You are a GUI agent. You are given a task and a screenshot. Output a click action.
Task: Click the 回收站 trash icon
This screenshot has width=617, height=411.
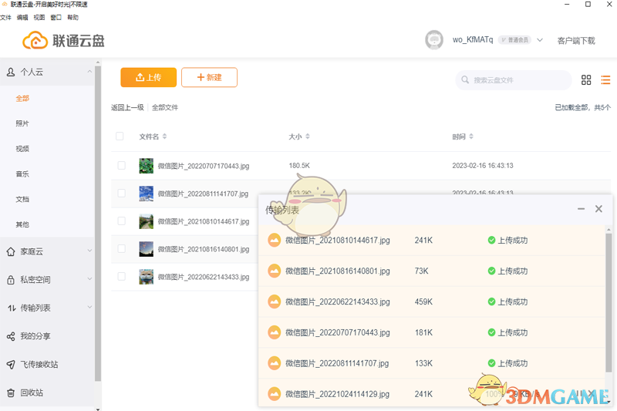coord(11,392)
